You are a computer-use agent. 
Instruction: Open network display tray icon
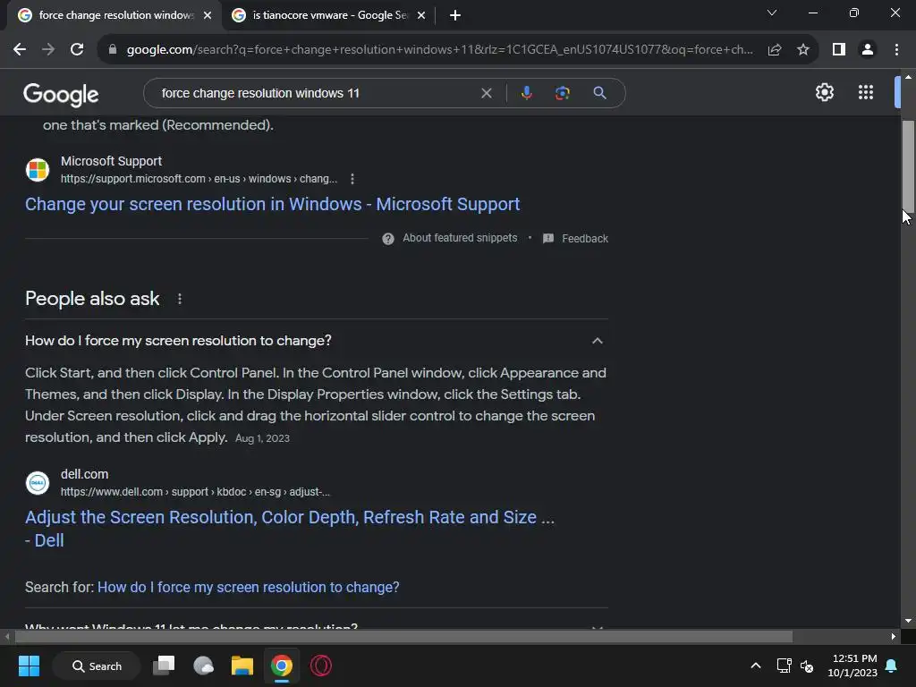784,666
